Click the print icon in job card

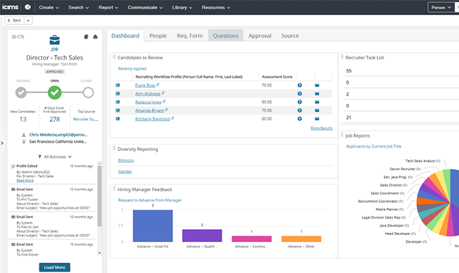(95, 37)
